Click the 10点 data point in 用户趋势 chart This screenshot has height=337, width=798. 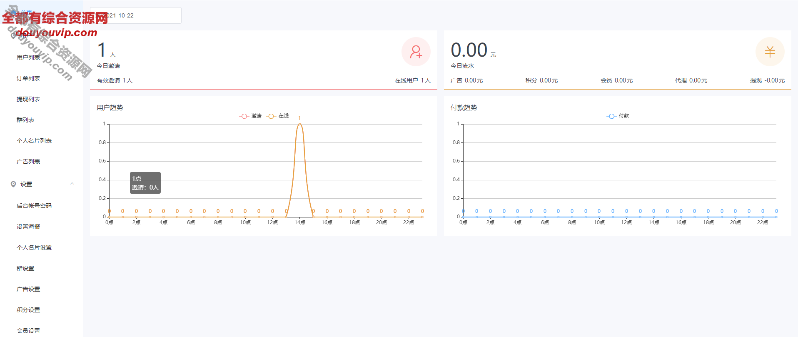click(x=245, y=217)
